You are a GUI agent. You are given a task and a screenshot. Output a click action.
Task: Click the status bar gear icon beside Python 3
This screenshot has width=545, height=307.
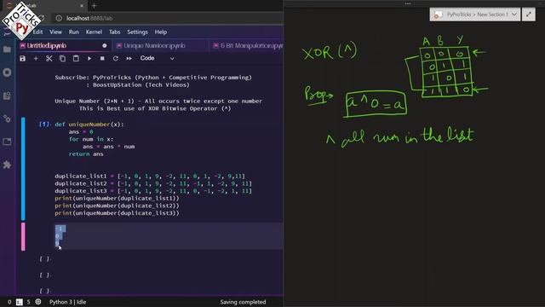[x=38, y=302]
